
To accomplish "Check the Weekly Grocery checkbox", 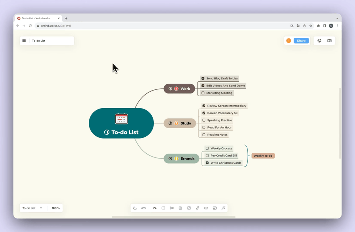I will (x=207, y=149).
